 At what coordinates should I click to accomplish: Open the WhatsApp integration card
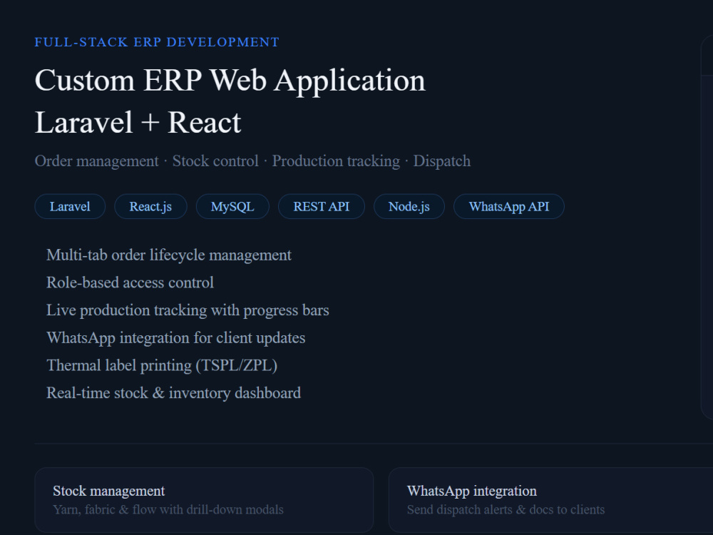(x=550, y=500)
